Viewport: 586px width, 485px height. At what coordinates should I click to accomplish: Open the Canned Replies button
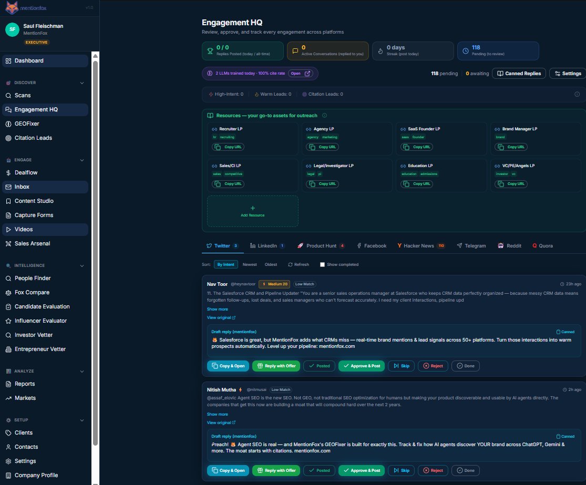(519, 74)
